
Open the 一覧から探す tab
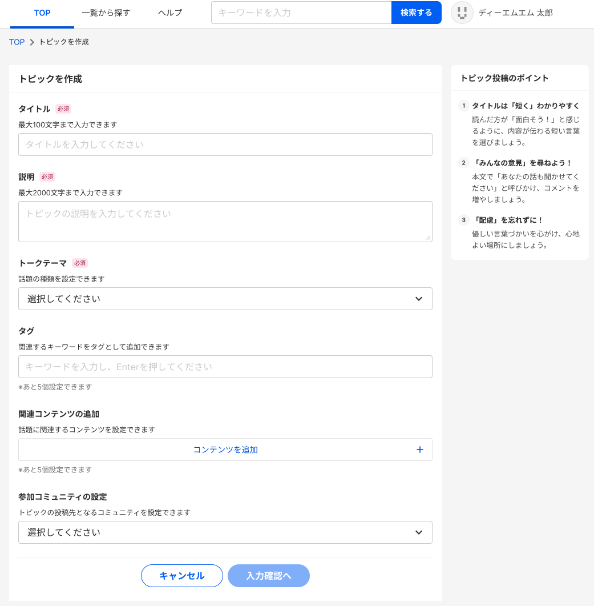[x=106, y=13]
